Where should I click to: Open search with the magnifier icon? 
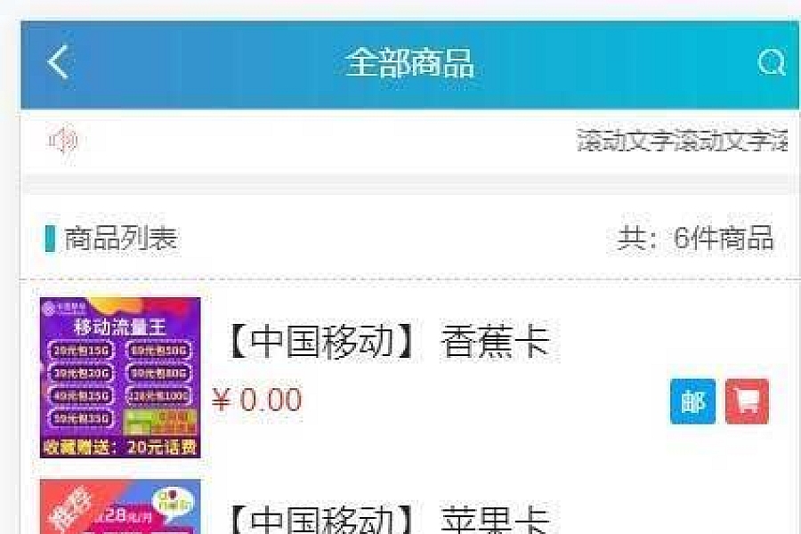[x=772, y=63]
